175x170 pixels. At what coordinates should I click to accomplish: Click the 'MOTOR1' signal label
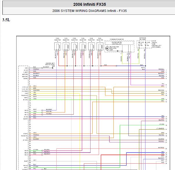coord(25,76)
